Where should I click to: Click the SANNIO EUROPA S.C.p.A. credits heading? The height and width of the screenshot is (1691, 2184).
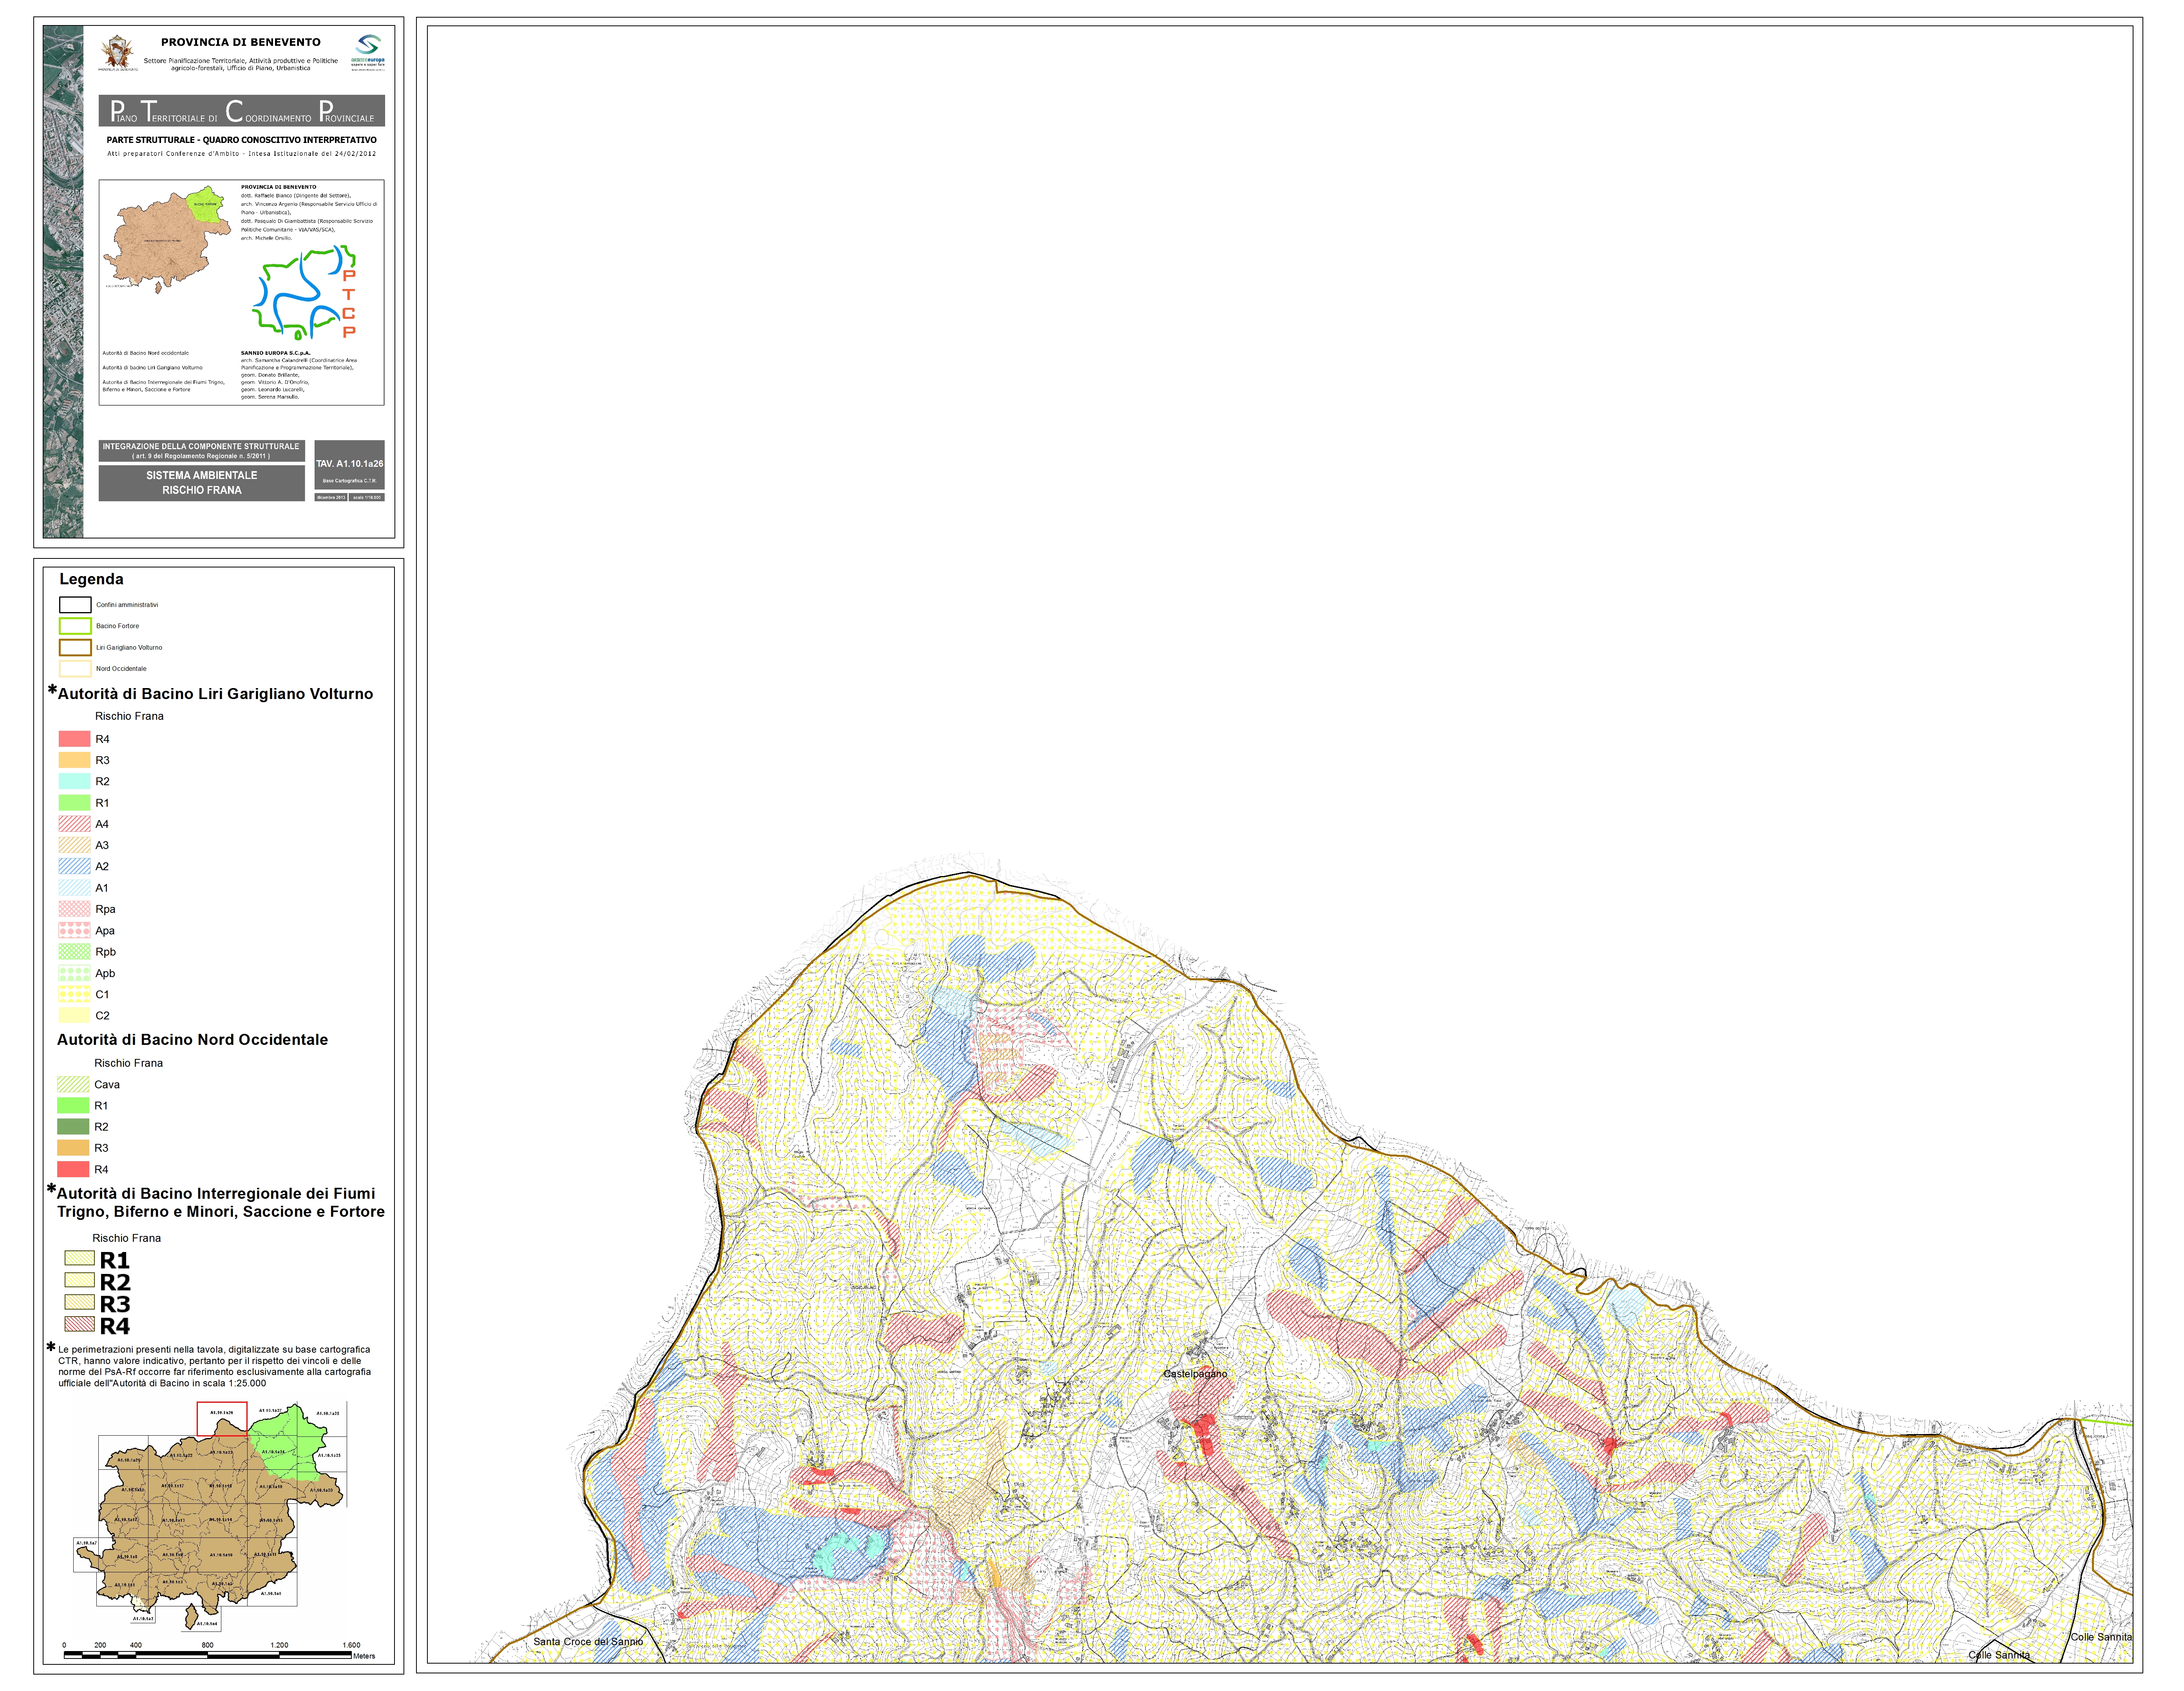pos(276,353)
